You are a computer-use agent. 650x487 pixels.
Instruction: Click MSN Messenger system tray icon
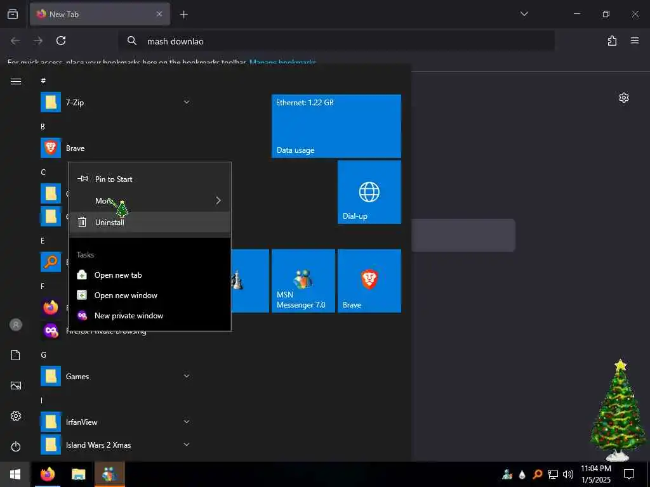click(507, 474)
